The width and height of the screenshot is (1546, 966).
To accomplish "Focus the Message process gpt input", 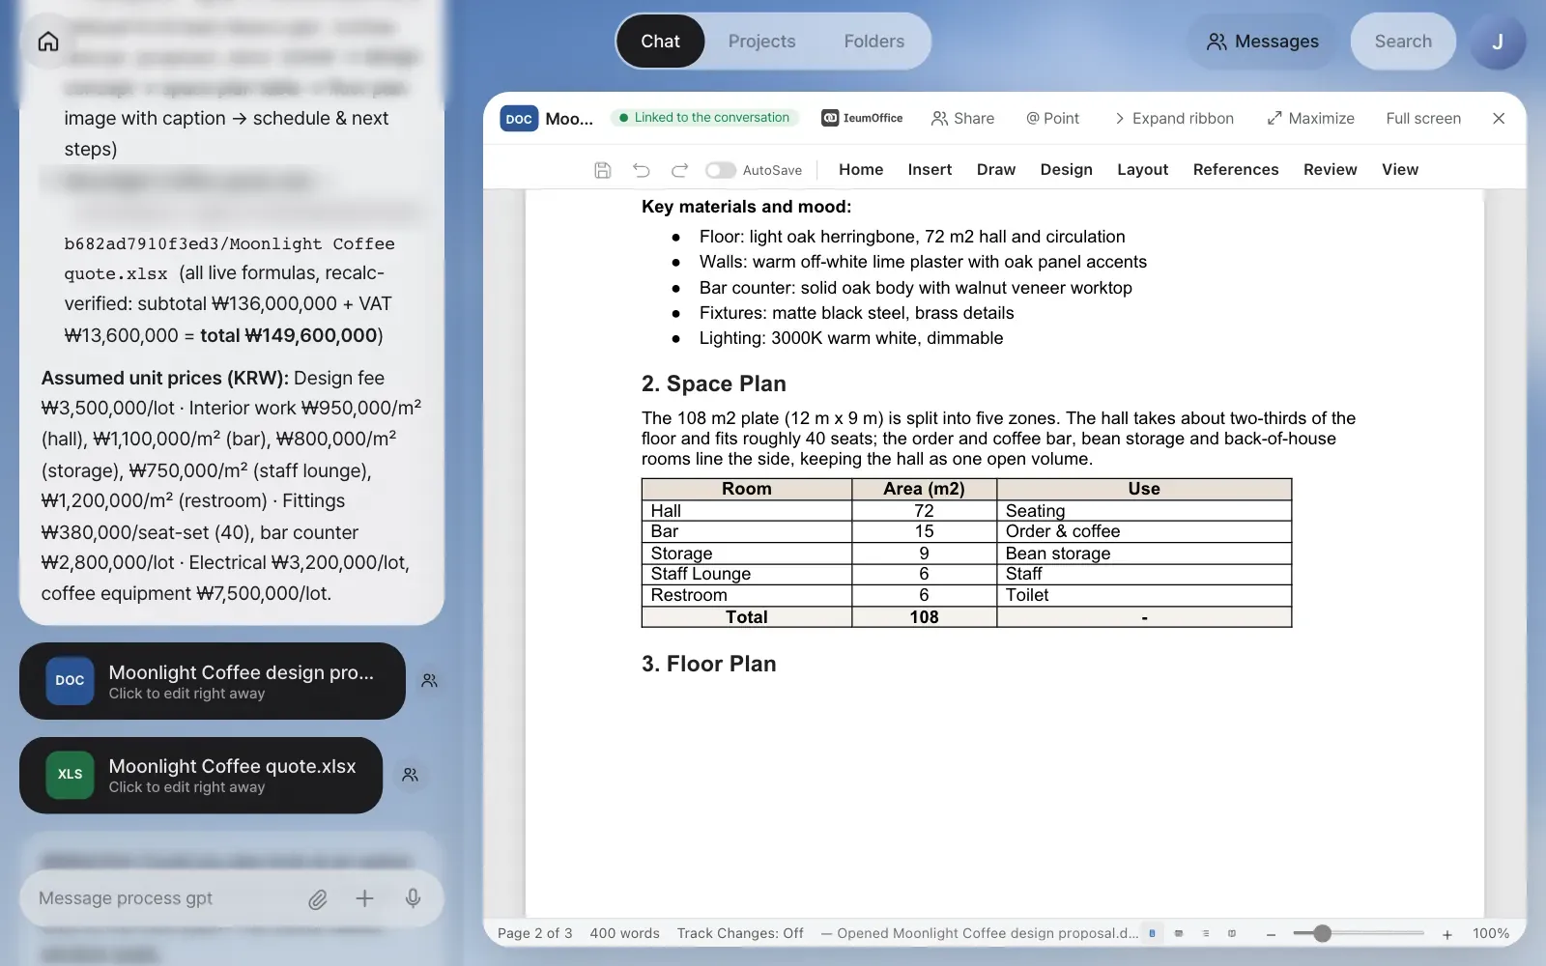I will [164, 898].
